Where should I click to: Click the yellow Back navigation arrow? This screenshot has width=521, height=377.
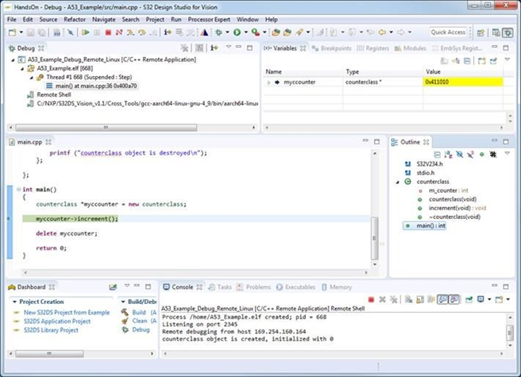(382, 33)
